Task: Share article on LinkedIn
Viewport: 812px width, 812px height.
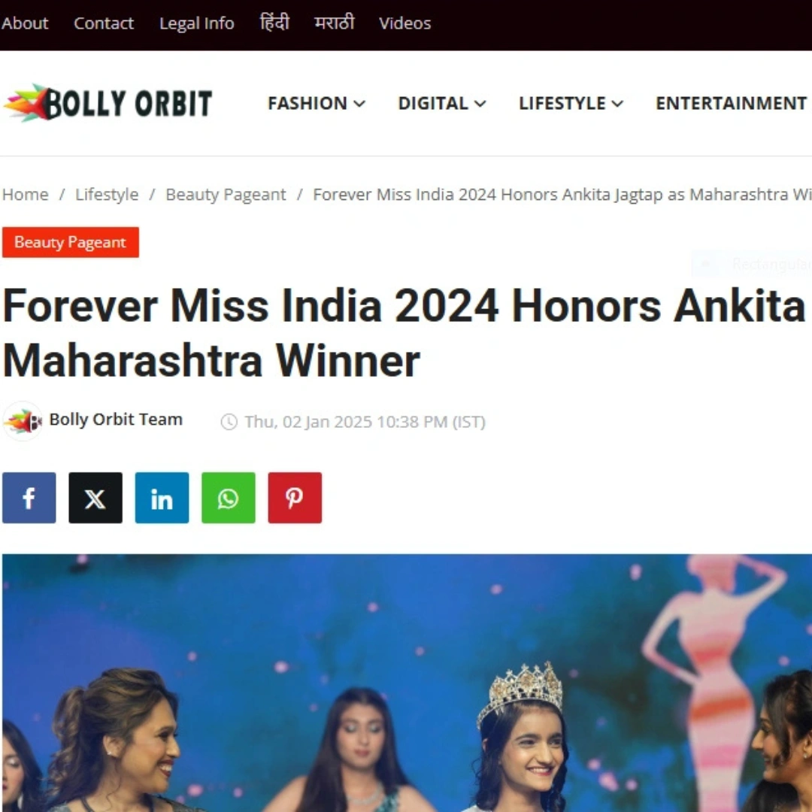Action: pyautogui.click(x=162, y=498)
